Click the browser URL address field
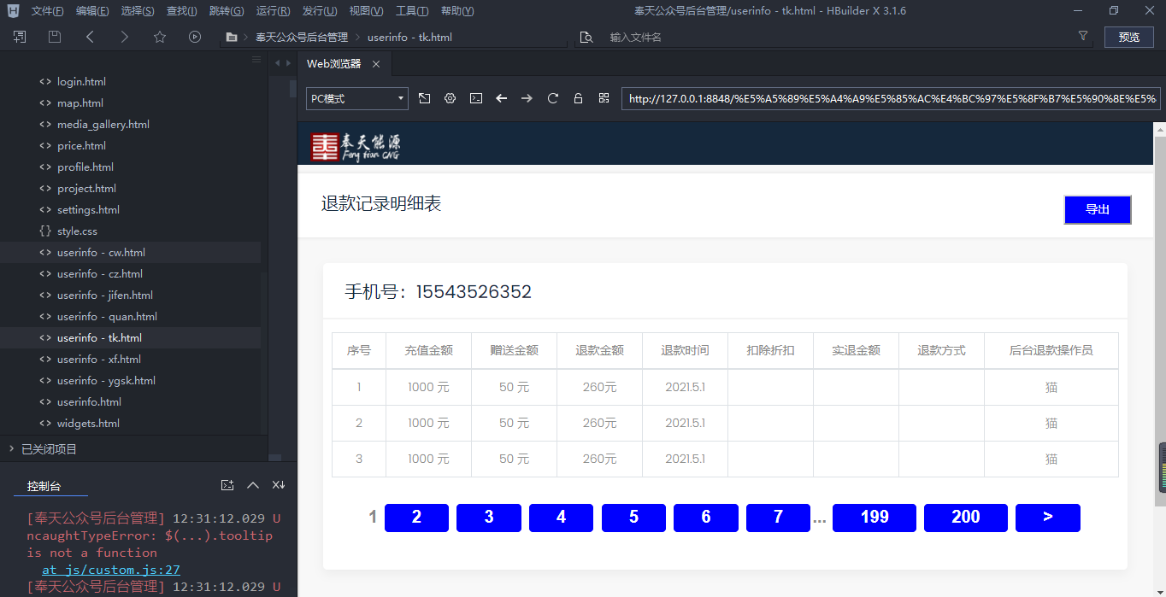The image size is (1166, 597). 889,98
